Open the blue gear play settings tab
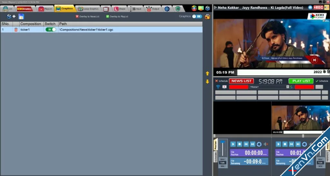330x176 pixels. point(167,9)
